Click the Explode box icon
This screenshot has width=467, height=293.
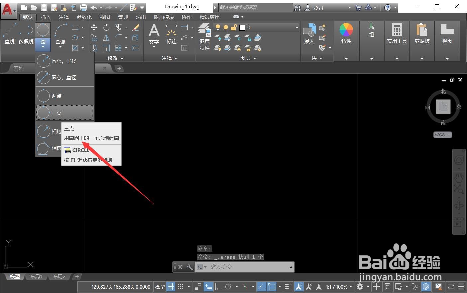[135, 38]
